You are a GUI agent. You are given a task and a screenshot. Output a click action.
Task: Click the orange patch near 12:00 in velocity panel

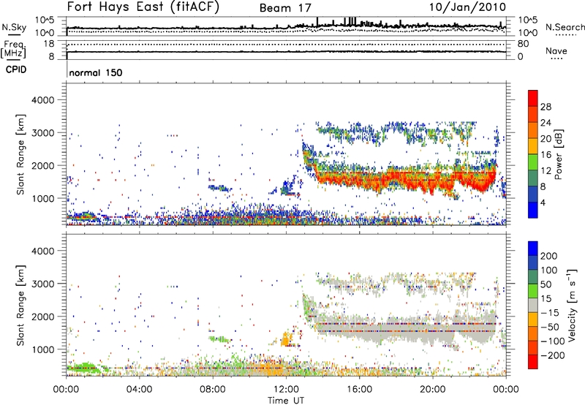[x=286, y=339]
